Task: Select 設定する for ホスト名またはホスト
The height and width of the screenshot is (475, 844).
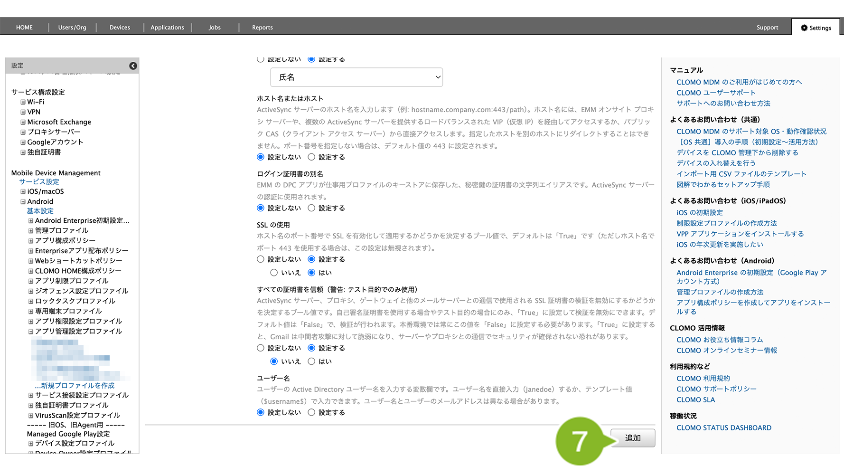Action: click(x=311, y=157)
